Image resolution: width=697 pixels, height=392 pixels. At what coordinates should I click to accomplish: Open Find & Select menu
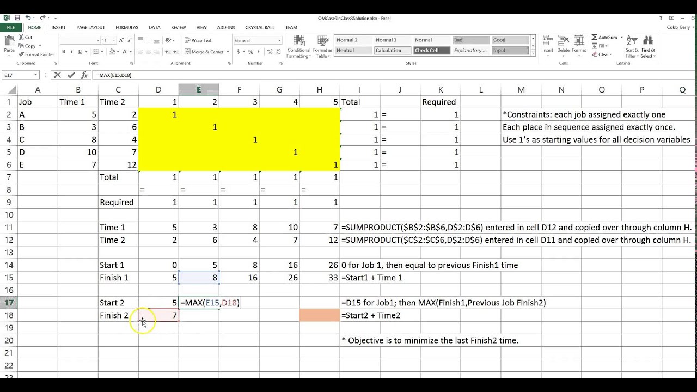pos(648,47)
